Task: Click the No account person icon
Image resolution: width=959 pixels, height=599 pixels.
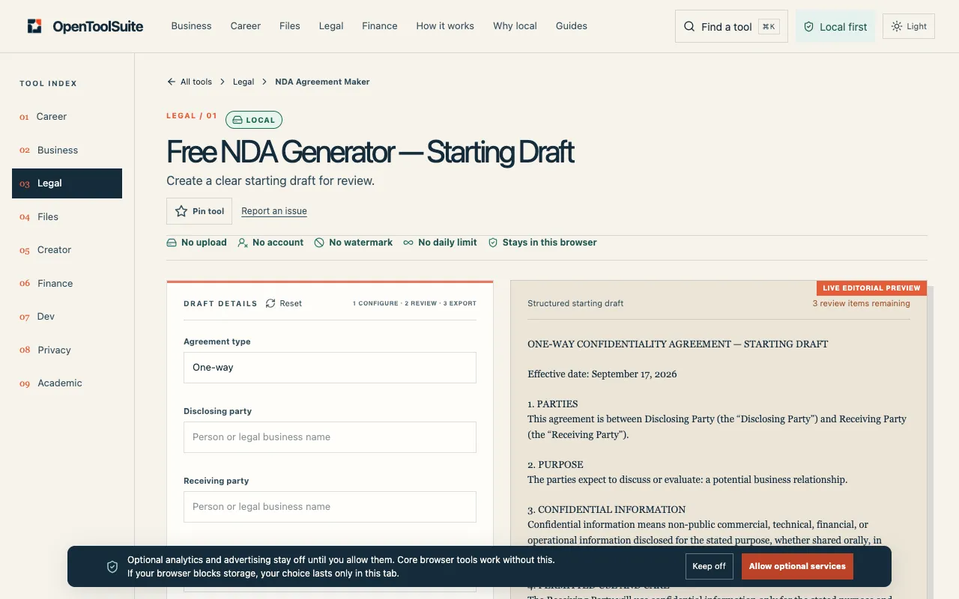Action: [x=243, y=243]
